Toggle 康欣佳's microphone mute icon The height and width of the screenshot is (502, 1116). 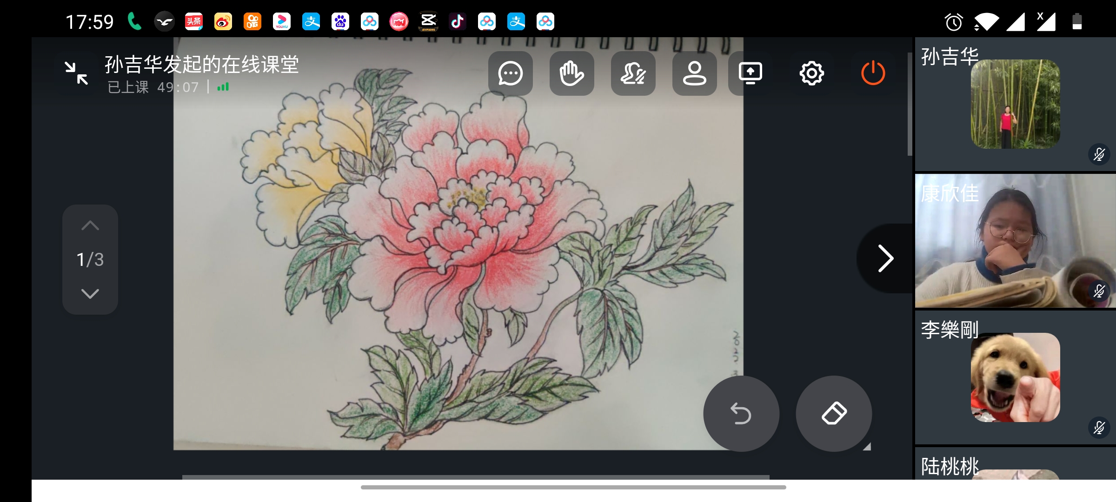1099,291
